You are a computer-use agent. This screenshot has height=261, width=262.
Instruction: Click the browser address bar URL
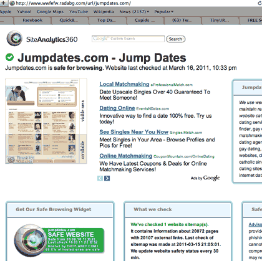(73, 3)
